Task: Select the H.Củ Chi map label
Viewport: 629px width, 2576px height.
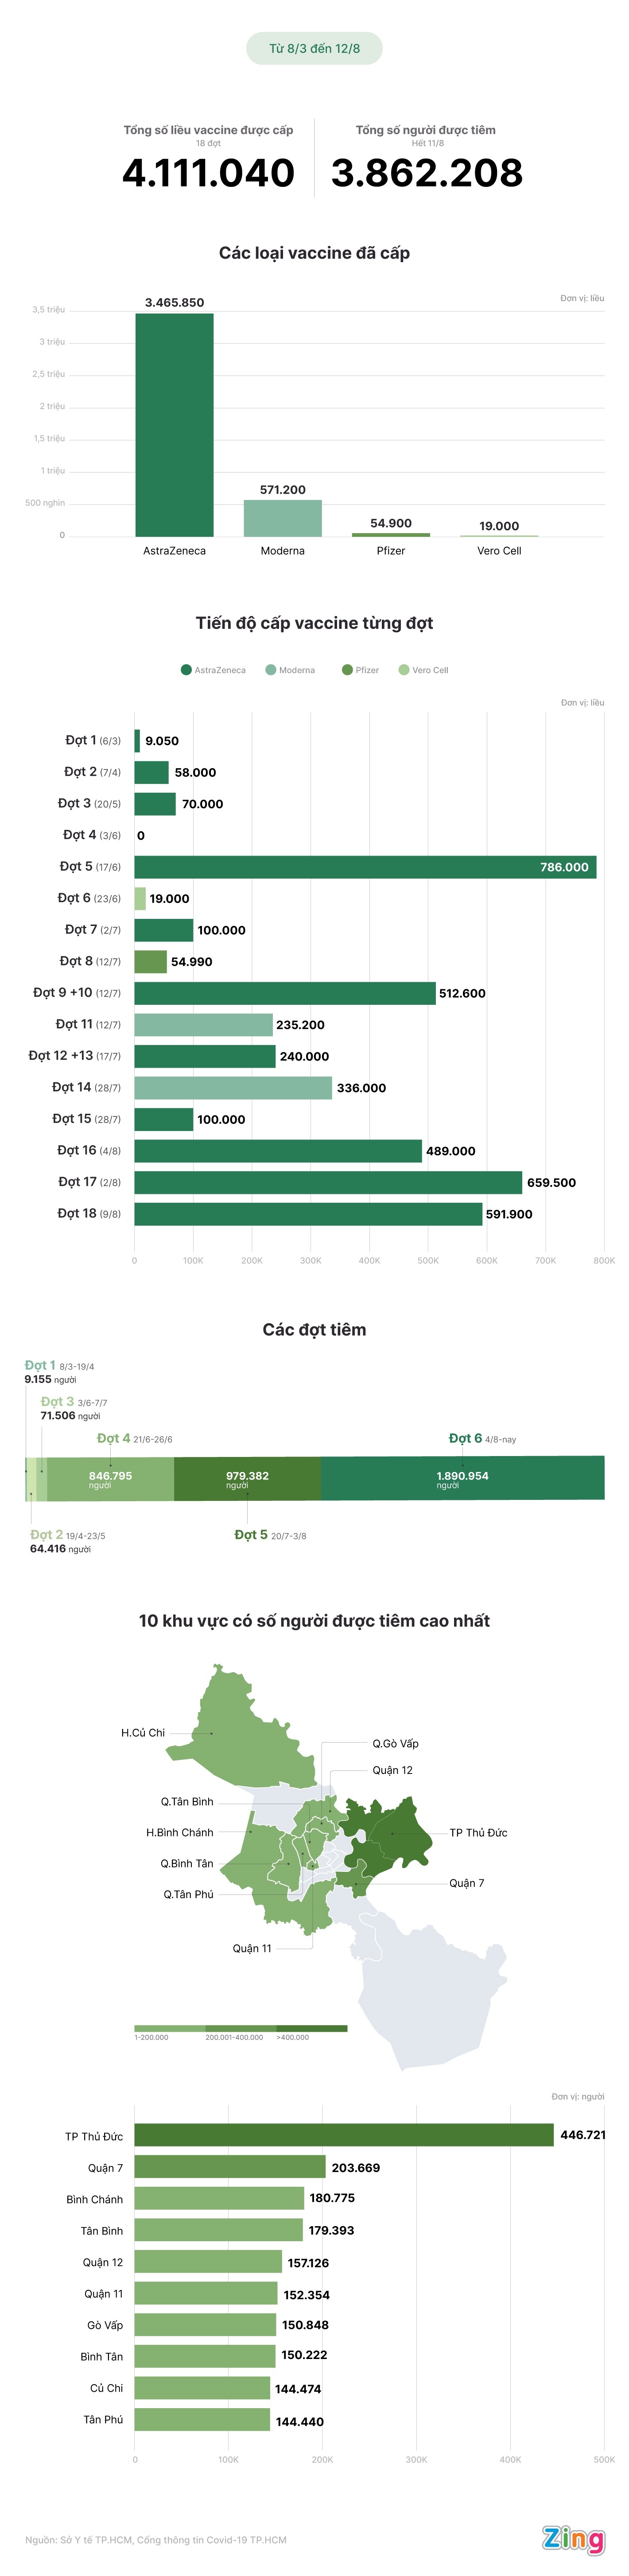Action: coord(143,1733)
